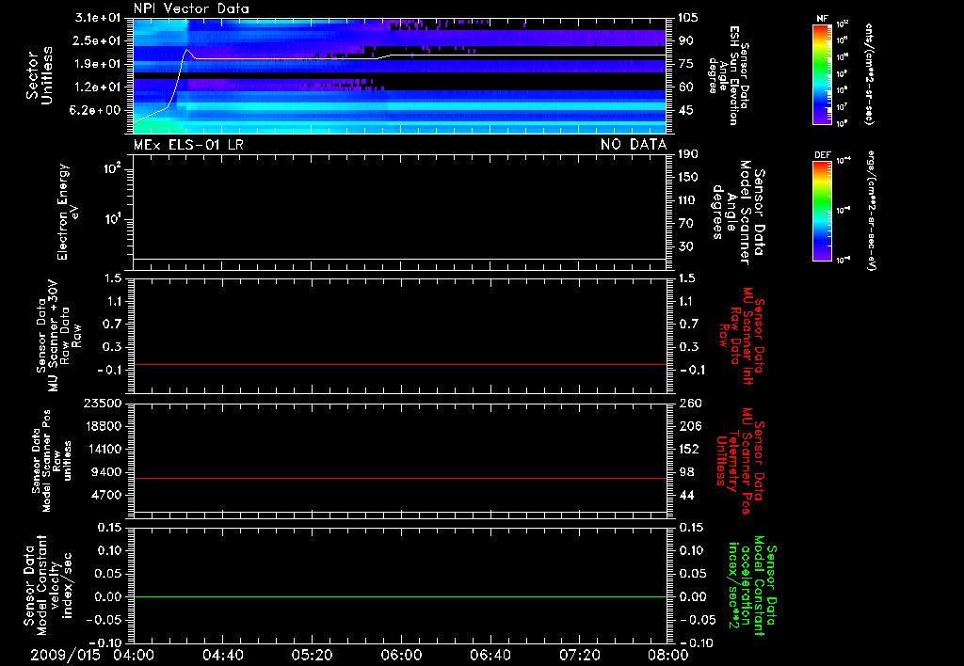Click the 06:00 time axis tick label
This screenshot has height=666, width=964.
[401, 654]
